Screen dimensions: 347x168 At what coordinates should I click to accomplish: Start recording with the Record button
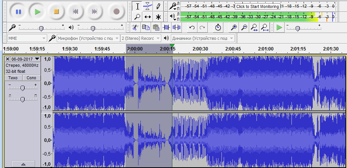pos(116,11)
